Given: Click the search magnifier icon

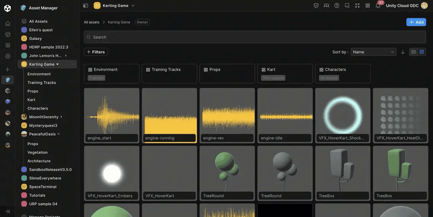Looking at the screenshot, I should click(89, 37).
